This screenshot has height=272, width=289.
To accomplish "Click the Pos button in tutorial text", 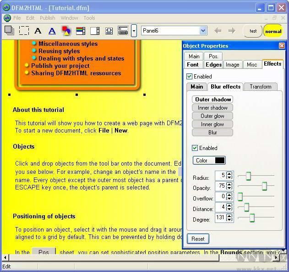I will 44,251.
